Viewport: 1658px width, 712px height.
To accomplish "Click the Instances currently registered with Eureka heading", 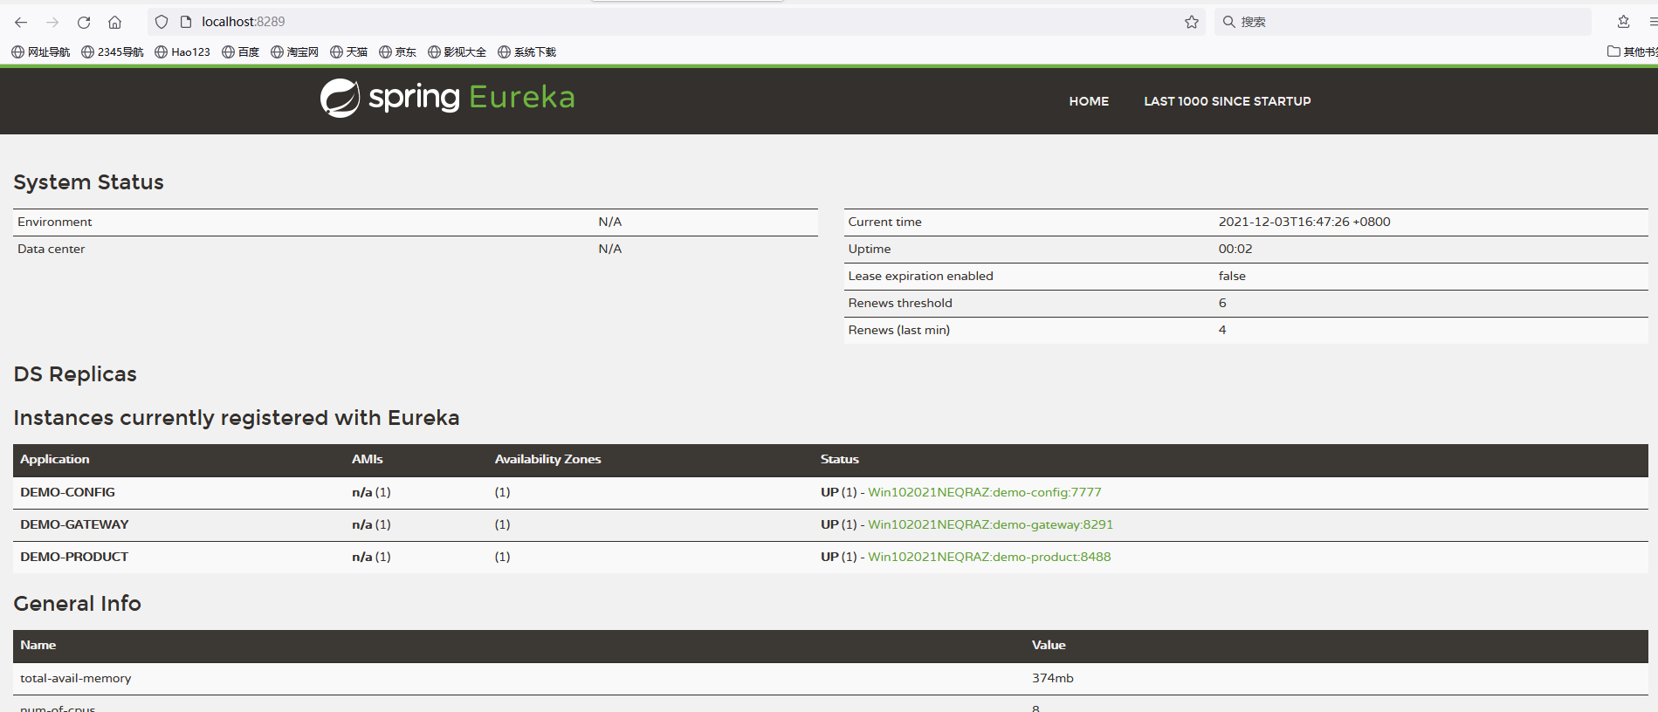I will [237, 418].
